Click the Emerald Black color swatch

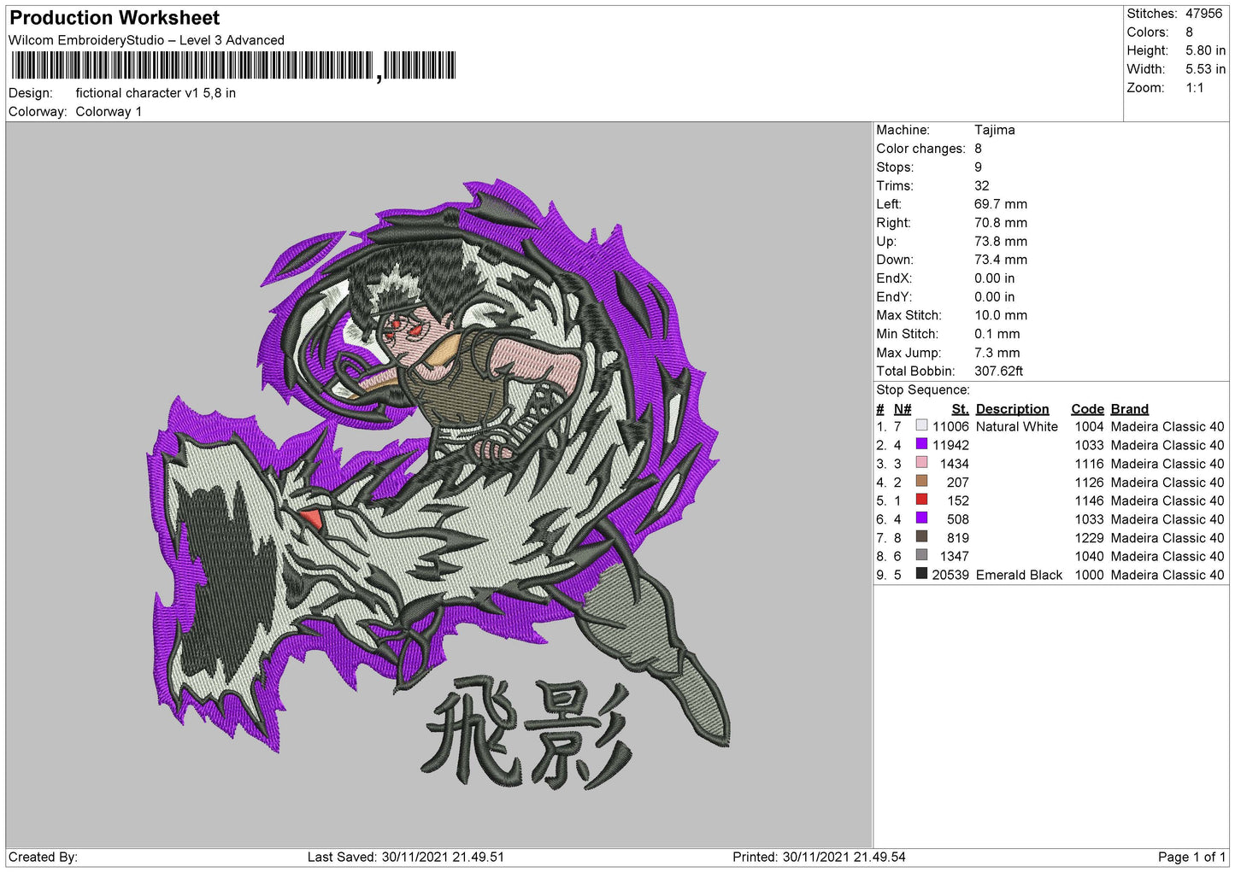click(921, 574)
